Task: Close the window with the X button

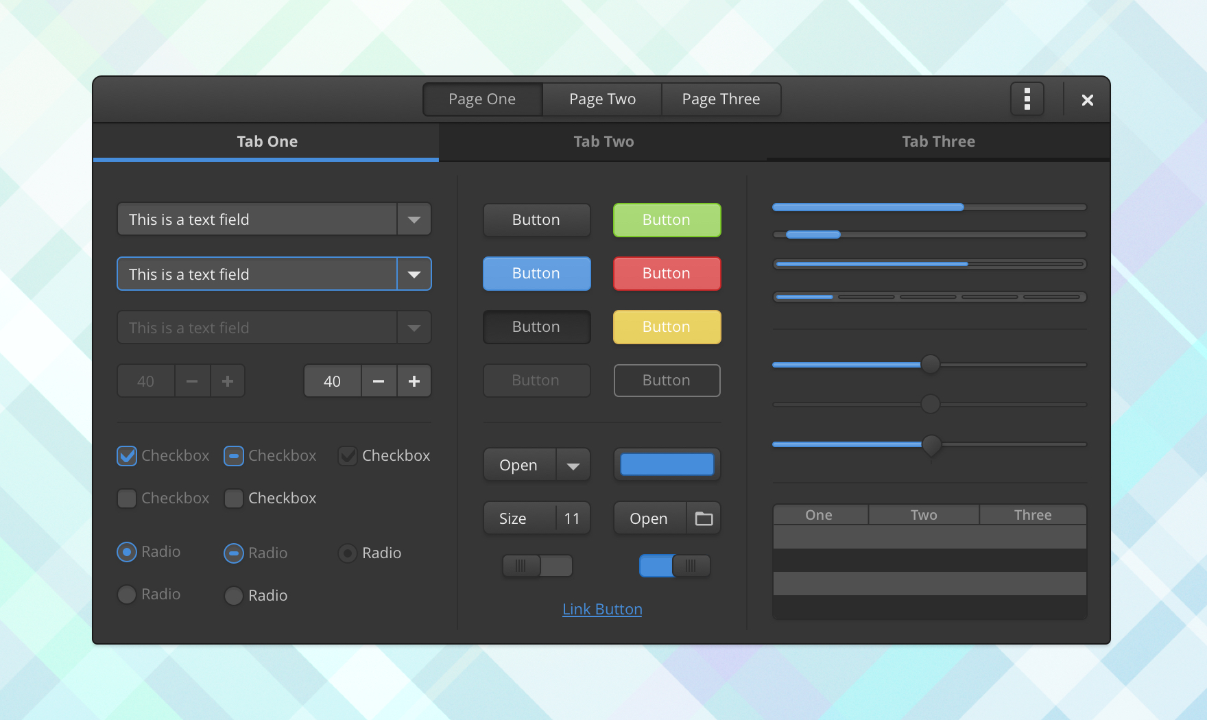Action: pyautogui.click(x=1087, y=100)
